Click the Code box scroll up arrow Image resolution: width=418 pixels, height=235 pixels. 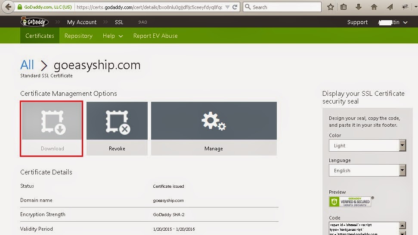(x=402, y=226)
